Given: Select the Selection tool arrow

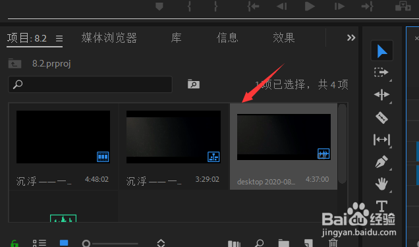Looking at the screenshot, I should [382, 51].
